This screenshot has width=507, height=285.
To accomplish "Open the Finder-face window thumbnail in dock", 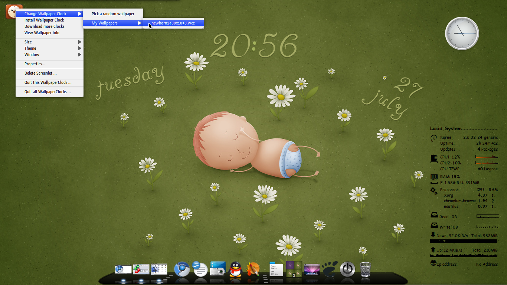I will tap(159, 269).
